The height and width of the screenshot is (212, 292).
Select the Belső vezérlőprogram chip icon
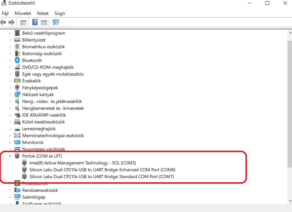(x=17, y=33)
